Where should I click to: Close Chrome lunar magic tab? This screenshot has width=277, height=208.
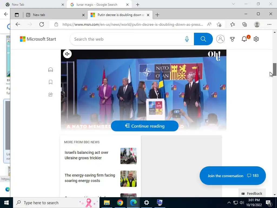(x=127, y=5)
